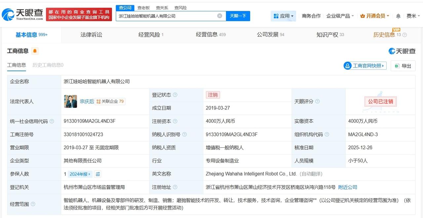Click the crown icon on 开通会员
The width and height of the screenshot is (423, 218).
(362, 16)
